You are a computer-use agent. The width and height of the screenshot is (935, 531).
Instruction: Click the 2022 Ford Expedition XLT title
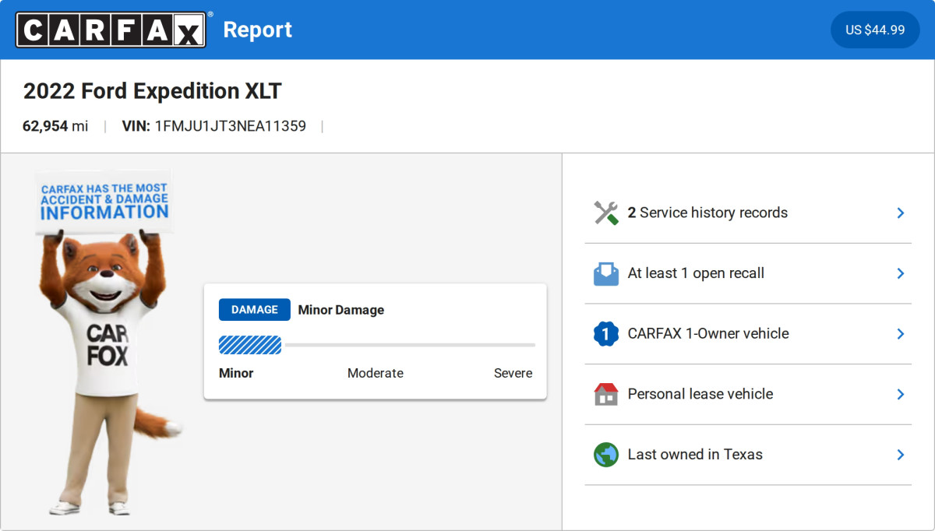(x=152, y=91)
